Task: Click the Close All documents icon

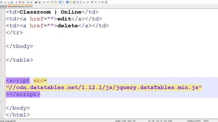Action: pos(9,2)
